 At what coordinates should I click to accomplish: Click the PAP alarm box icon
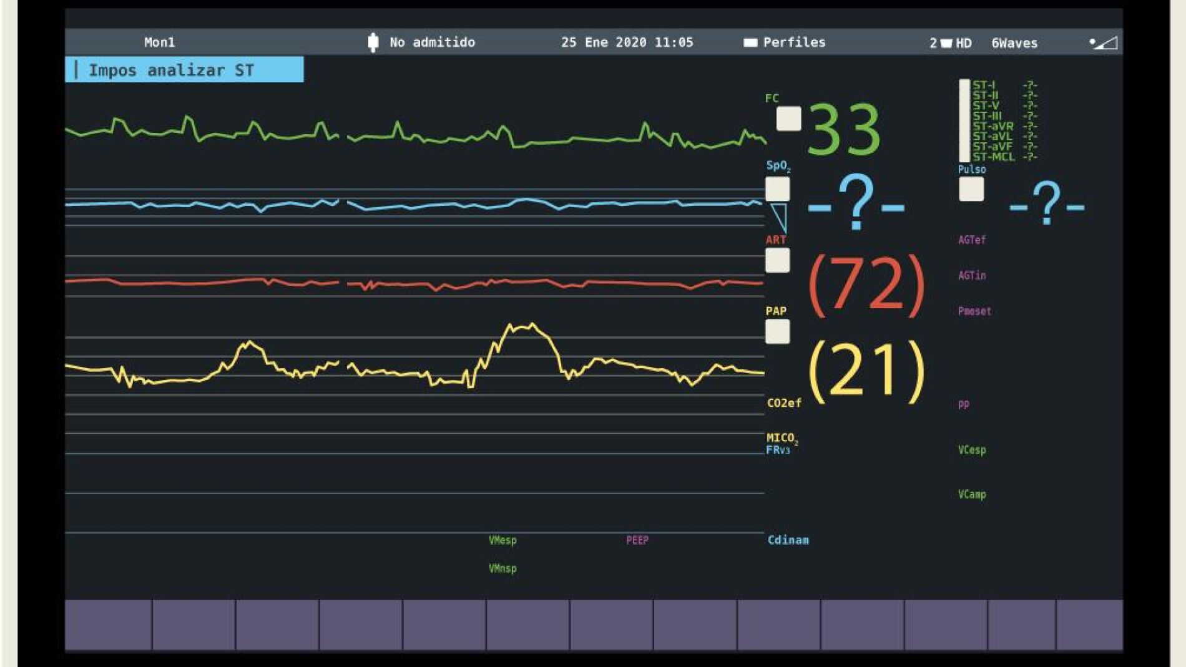click(x=777, y=331)
